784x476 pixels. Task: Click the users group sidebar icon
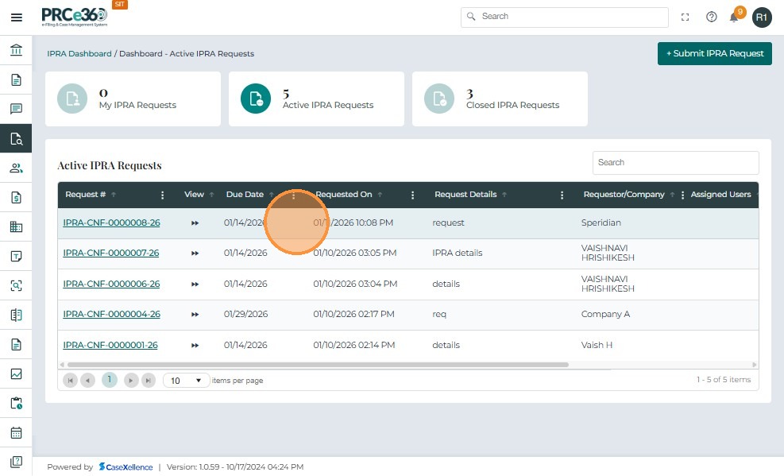[16, 168]
